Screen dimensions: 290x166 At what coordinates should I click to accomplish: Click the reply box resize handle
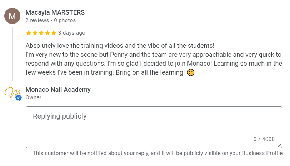pos(279,145)
